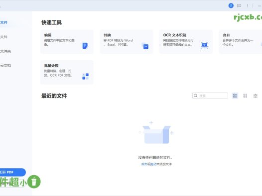Switch recent files to grid view
The width and height of the screenshot is (262, 196).
245,96
